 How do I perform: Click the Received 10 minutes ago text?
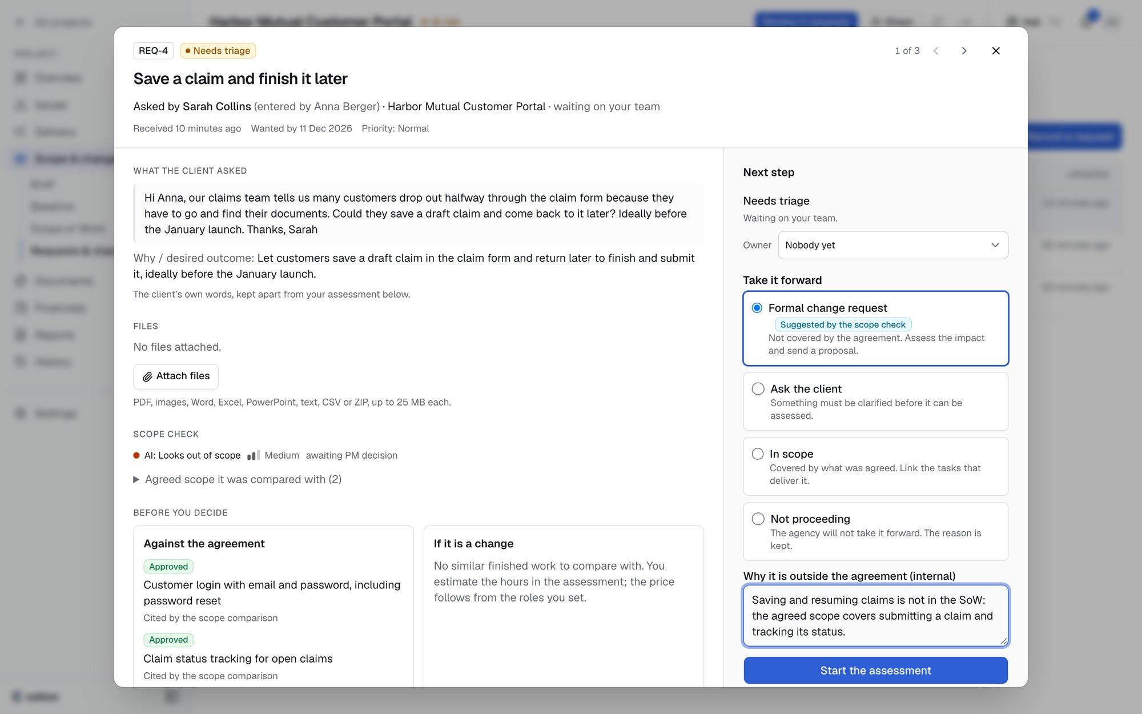pos(187,129)
